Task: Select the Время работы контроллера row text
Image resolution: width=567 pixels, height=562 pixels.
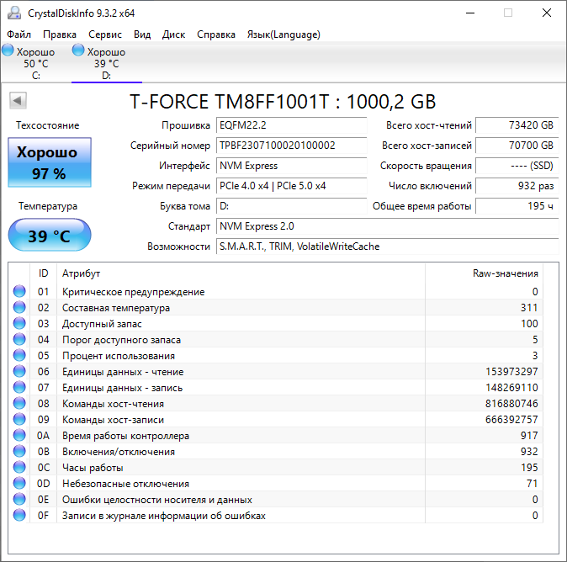Action: coord(126,436)
